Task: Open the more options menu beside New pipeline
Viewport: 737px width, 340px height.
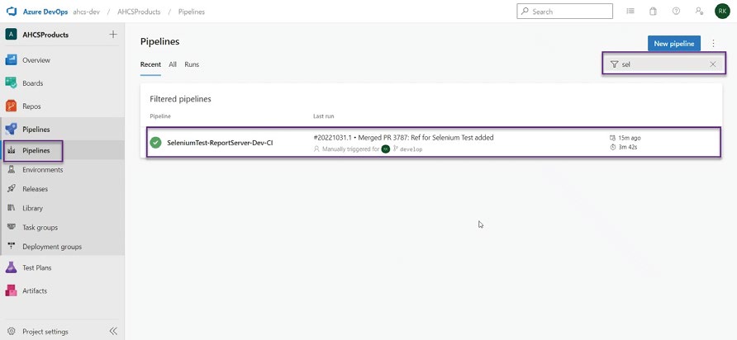Action: click(x=714, y=43)
